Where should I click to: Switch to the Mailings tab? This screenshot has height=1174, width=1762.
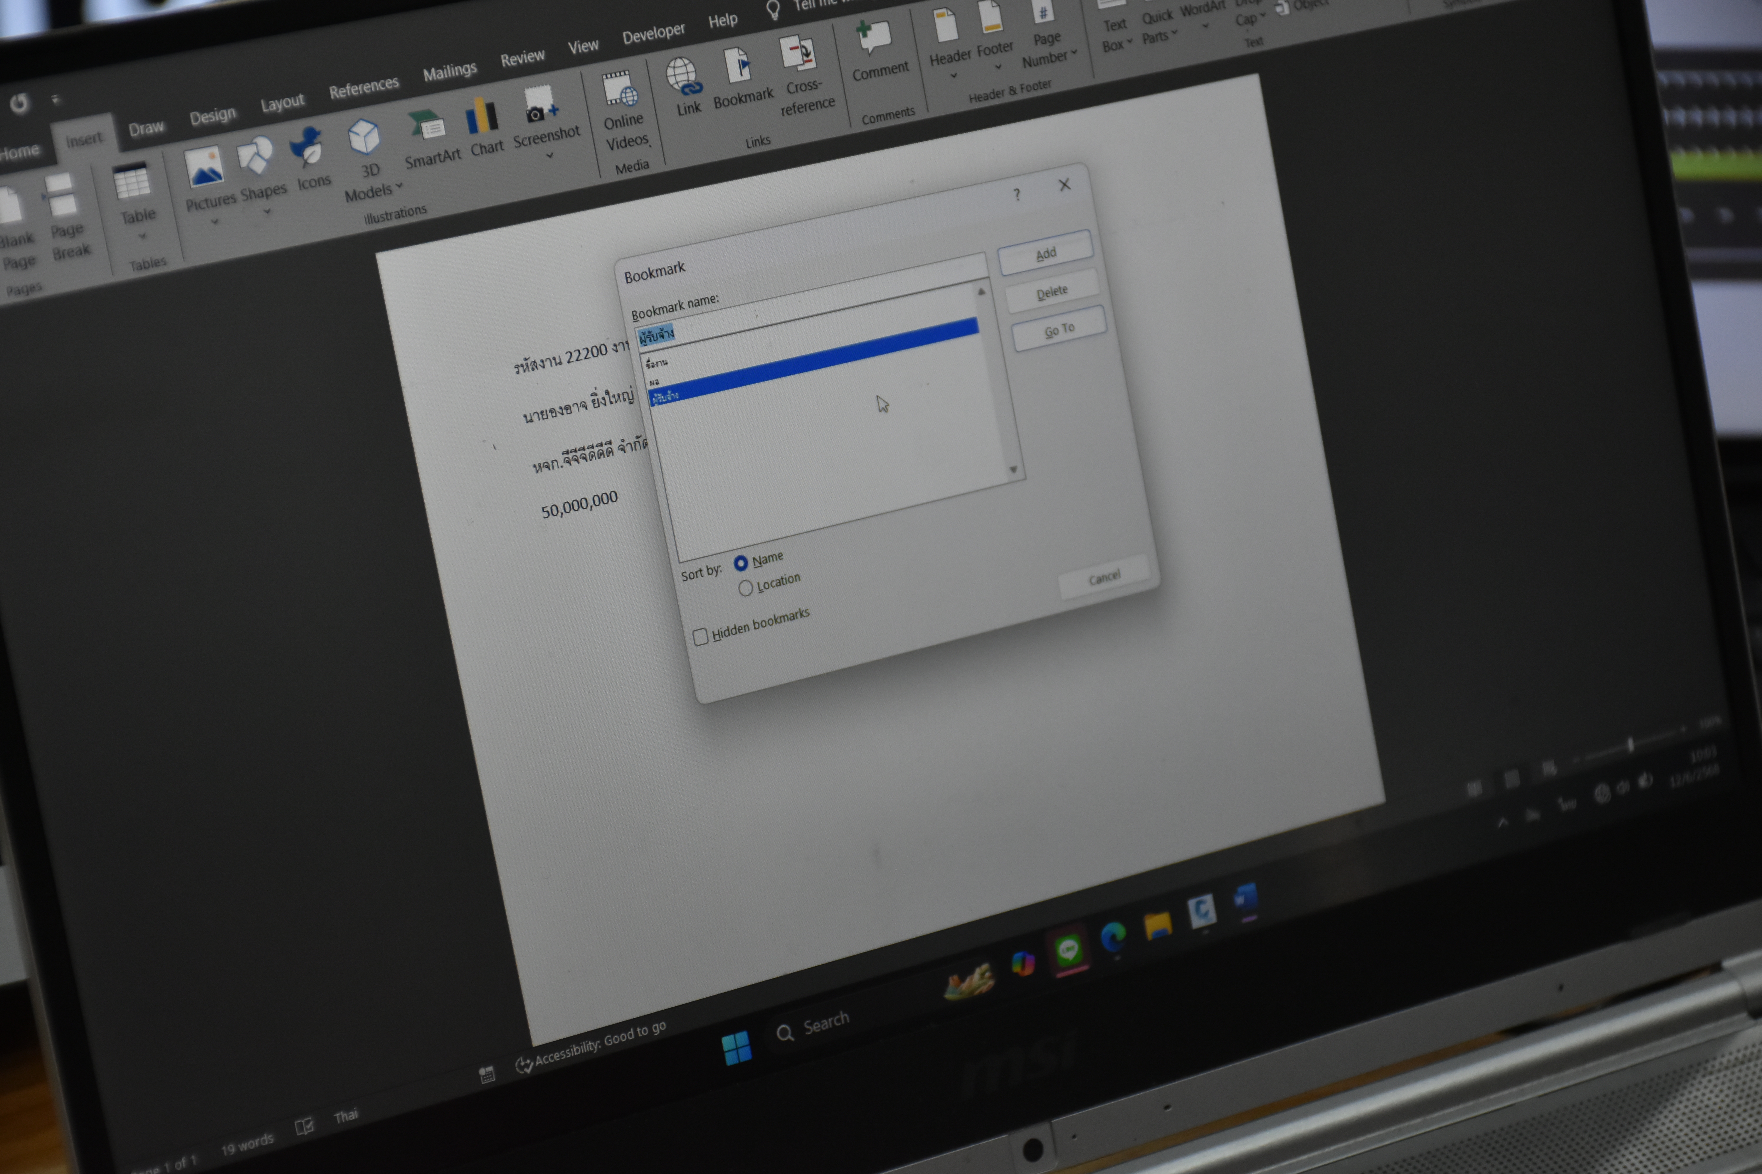pyautogui.click(x=450, y=72)
